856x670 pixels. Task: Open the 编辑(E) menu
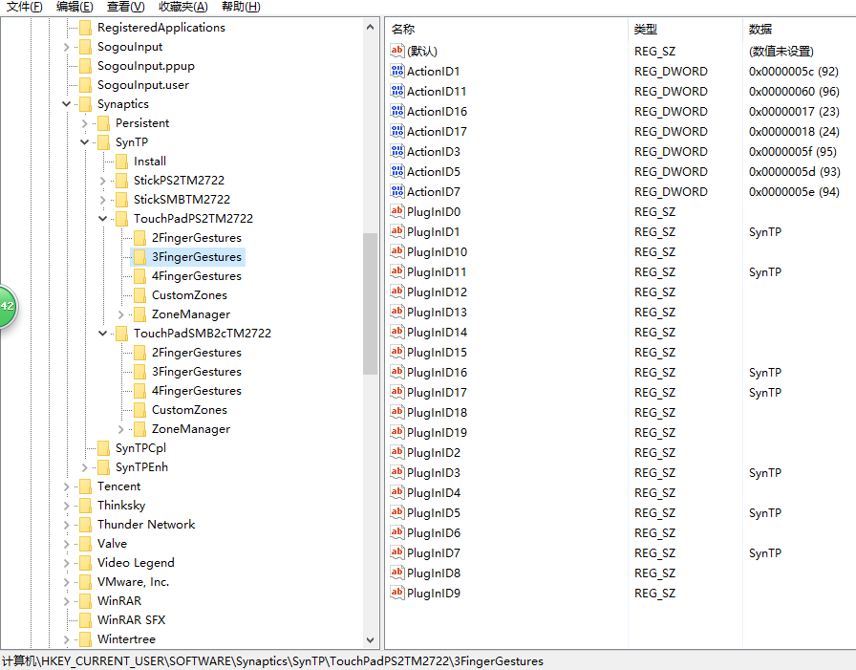75,7
